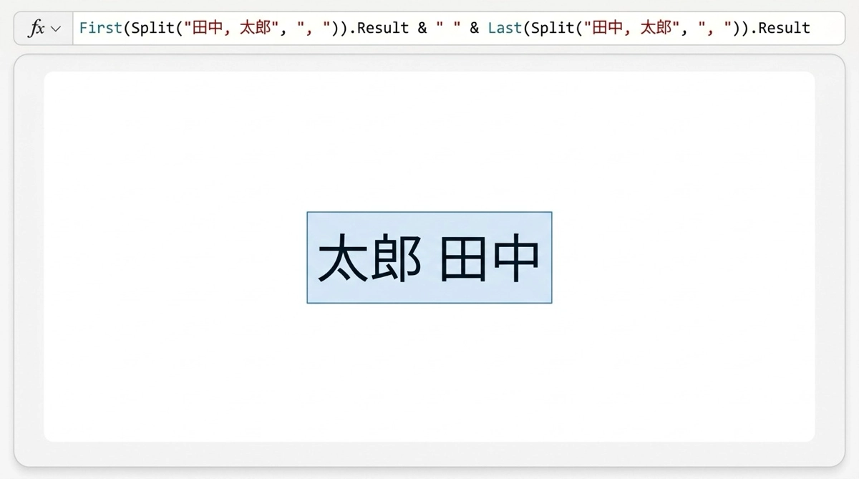Click the first "田中, 太郎" string literal

[231, 29]
